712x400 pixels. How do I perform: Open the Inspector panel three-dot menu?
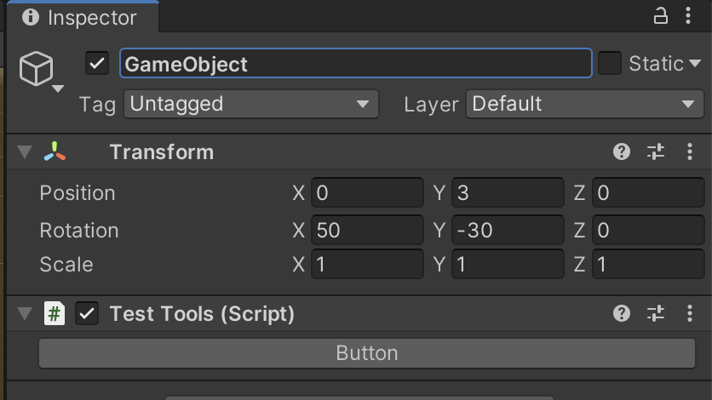688,16
